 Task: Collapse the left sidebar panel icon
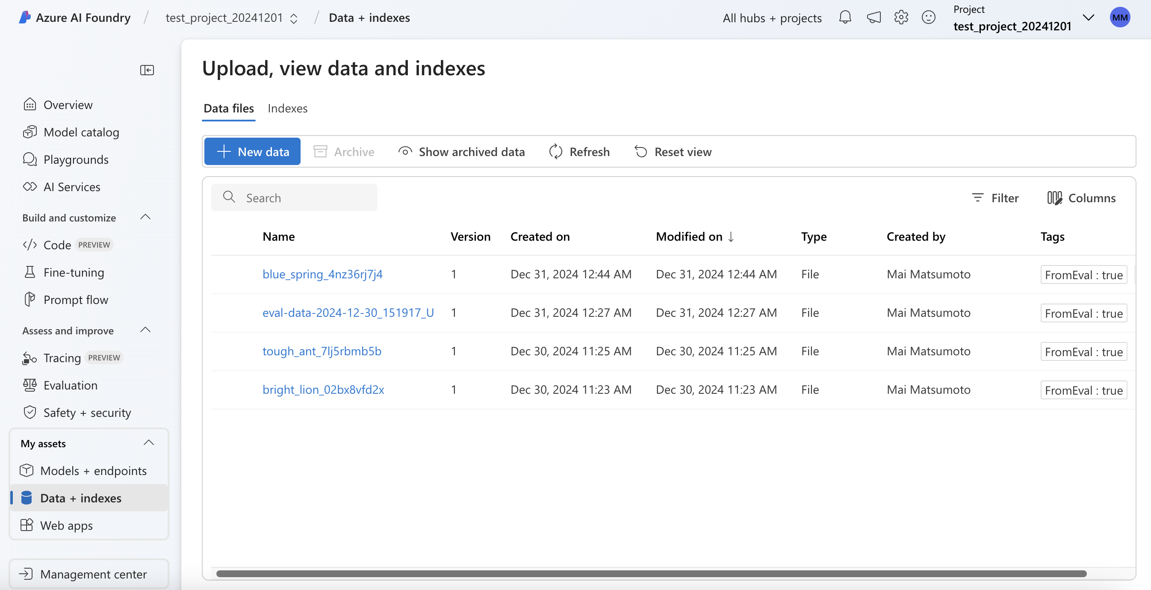point(147,70)
